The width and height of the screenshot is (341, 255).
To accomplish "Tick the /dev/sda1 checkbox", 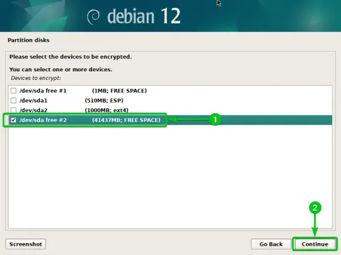I will click(x=13, y=100).
